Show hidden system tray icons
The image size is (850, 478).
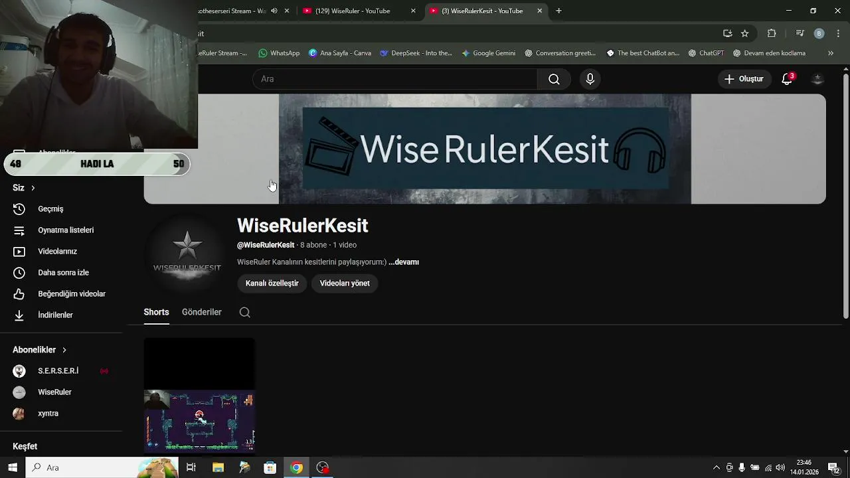point(716,468)
